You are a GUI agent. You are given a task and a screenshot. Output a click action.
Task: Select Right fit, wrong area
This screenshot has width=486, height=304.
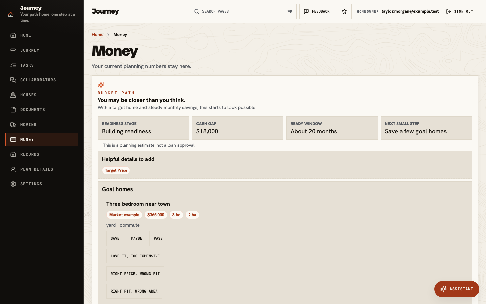(x=134, y=291)
